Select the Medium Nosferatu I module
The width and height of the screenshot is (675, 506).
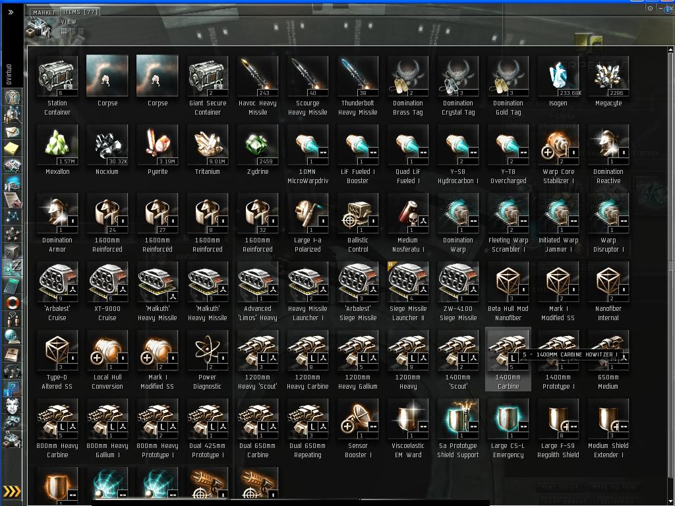tap(407, 223)
